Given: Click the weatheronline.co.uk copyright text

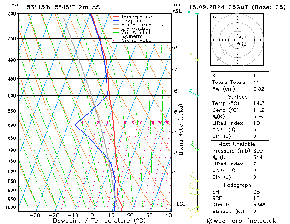Looking at the screenshot, I should 242,221.
